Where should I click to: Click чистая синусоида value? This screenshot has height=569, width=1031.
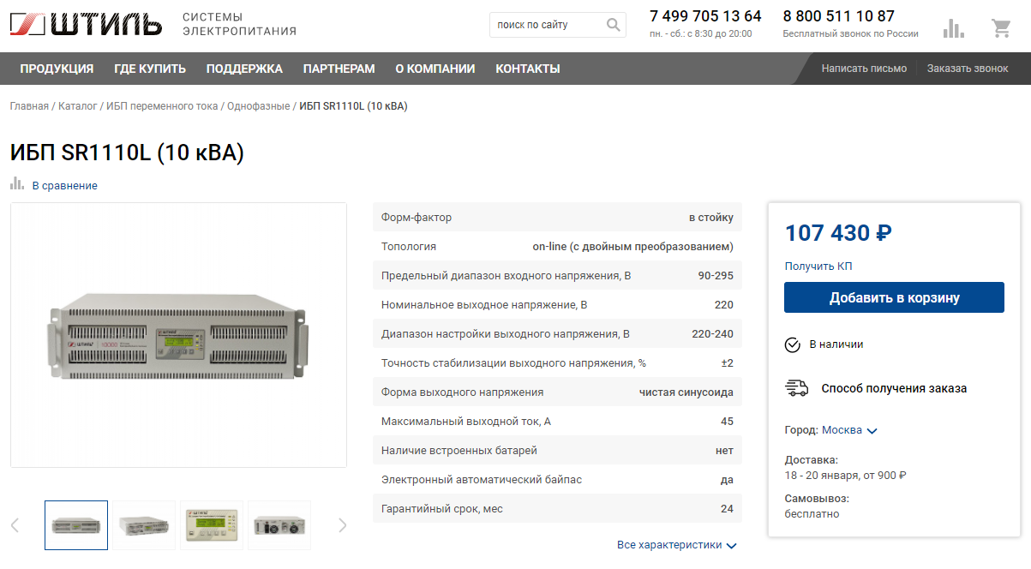pos(686,392)
